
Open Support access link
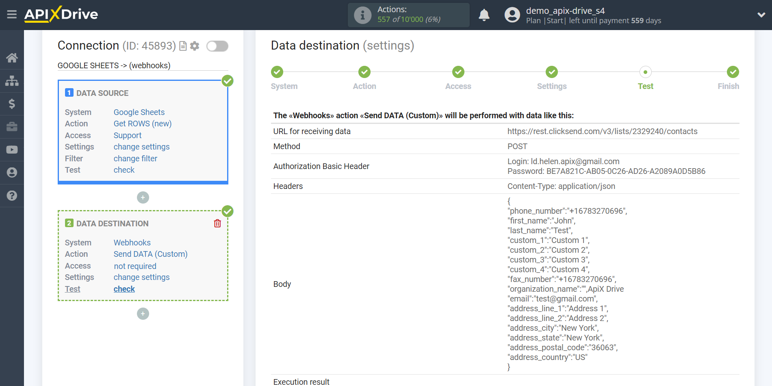pos(128,135)
